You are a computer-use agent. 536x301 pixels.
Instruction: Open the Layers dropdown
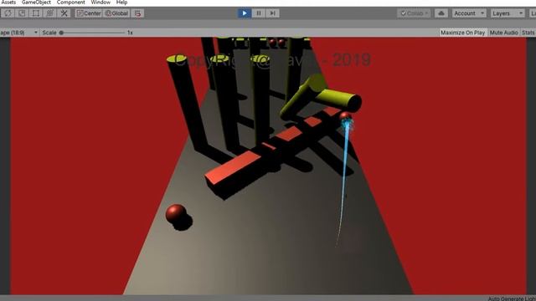(x=508, y=13)
